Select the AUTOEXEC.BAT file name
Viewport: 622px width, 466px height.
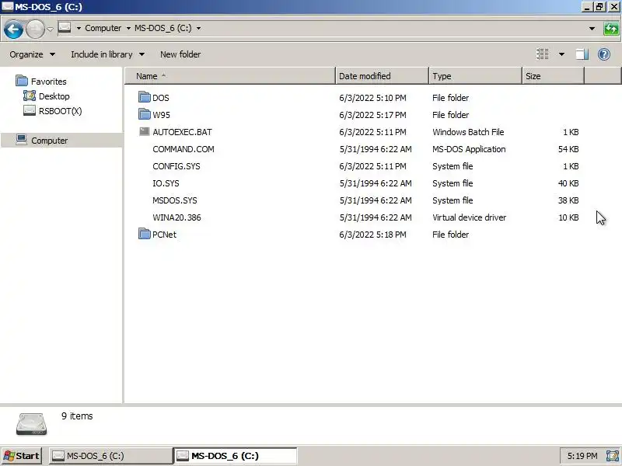[x=182, y=132]
